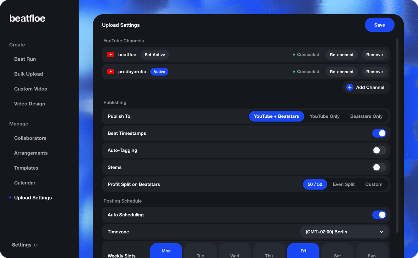This screenshot has height=258, width=418.
Task: Open Settings at sidebar bottom
Action: point(25,245)
